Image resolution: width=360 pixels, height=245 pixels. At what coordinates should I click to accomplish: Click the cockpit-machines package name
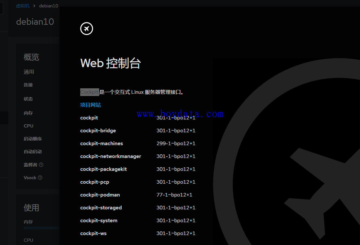[101, 144]
